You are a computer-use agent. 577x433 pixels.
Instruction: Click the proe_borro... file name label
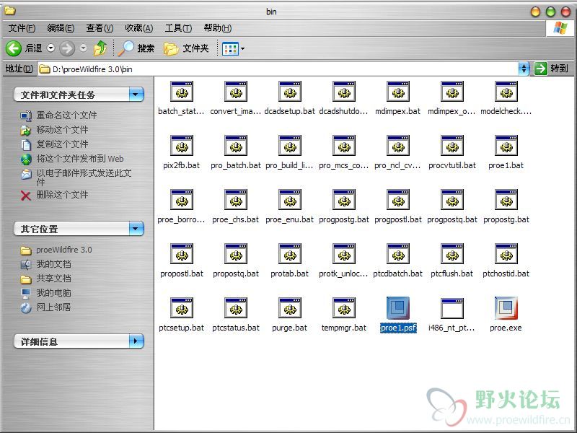coord(181,220)
